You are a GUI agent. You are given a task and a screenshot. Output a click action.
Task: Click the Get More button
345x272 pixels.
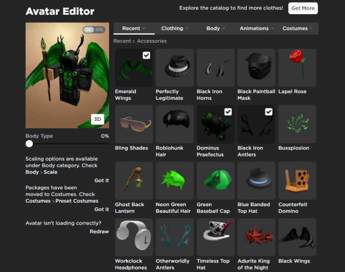pos(303,8)
